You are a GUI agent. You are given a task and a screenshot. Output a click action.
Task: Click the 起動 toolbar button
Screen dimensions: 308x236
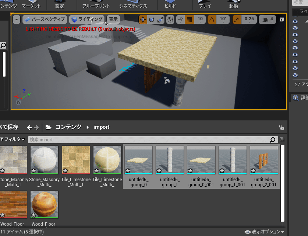click(x=233, y=4)
